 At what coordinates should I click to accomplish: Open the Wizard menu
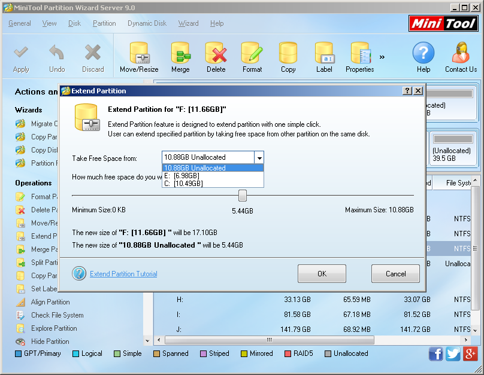coord(188,23)
